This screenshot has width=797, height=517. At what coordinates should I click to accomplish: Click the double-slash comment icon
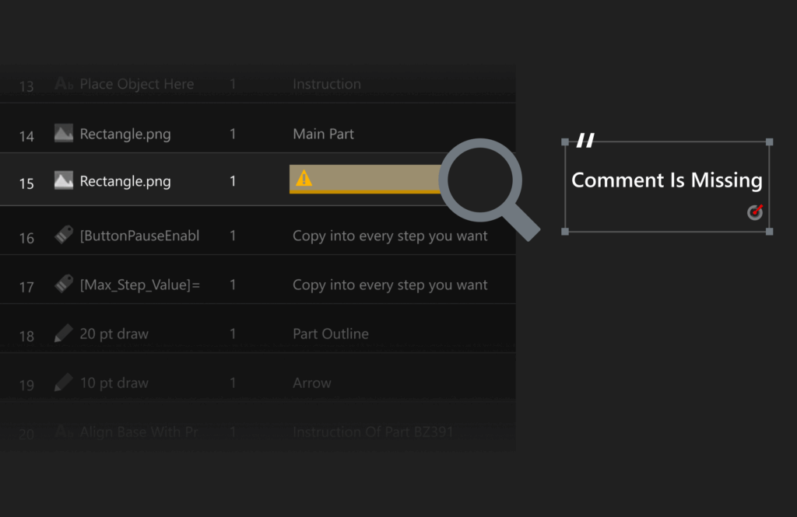(585, 140)
